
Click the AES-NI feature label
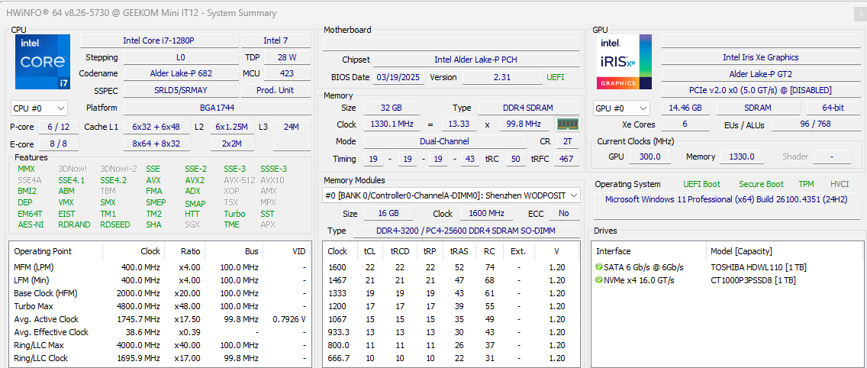(x=31, y=224)
